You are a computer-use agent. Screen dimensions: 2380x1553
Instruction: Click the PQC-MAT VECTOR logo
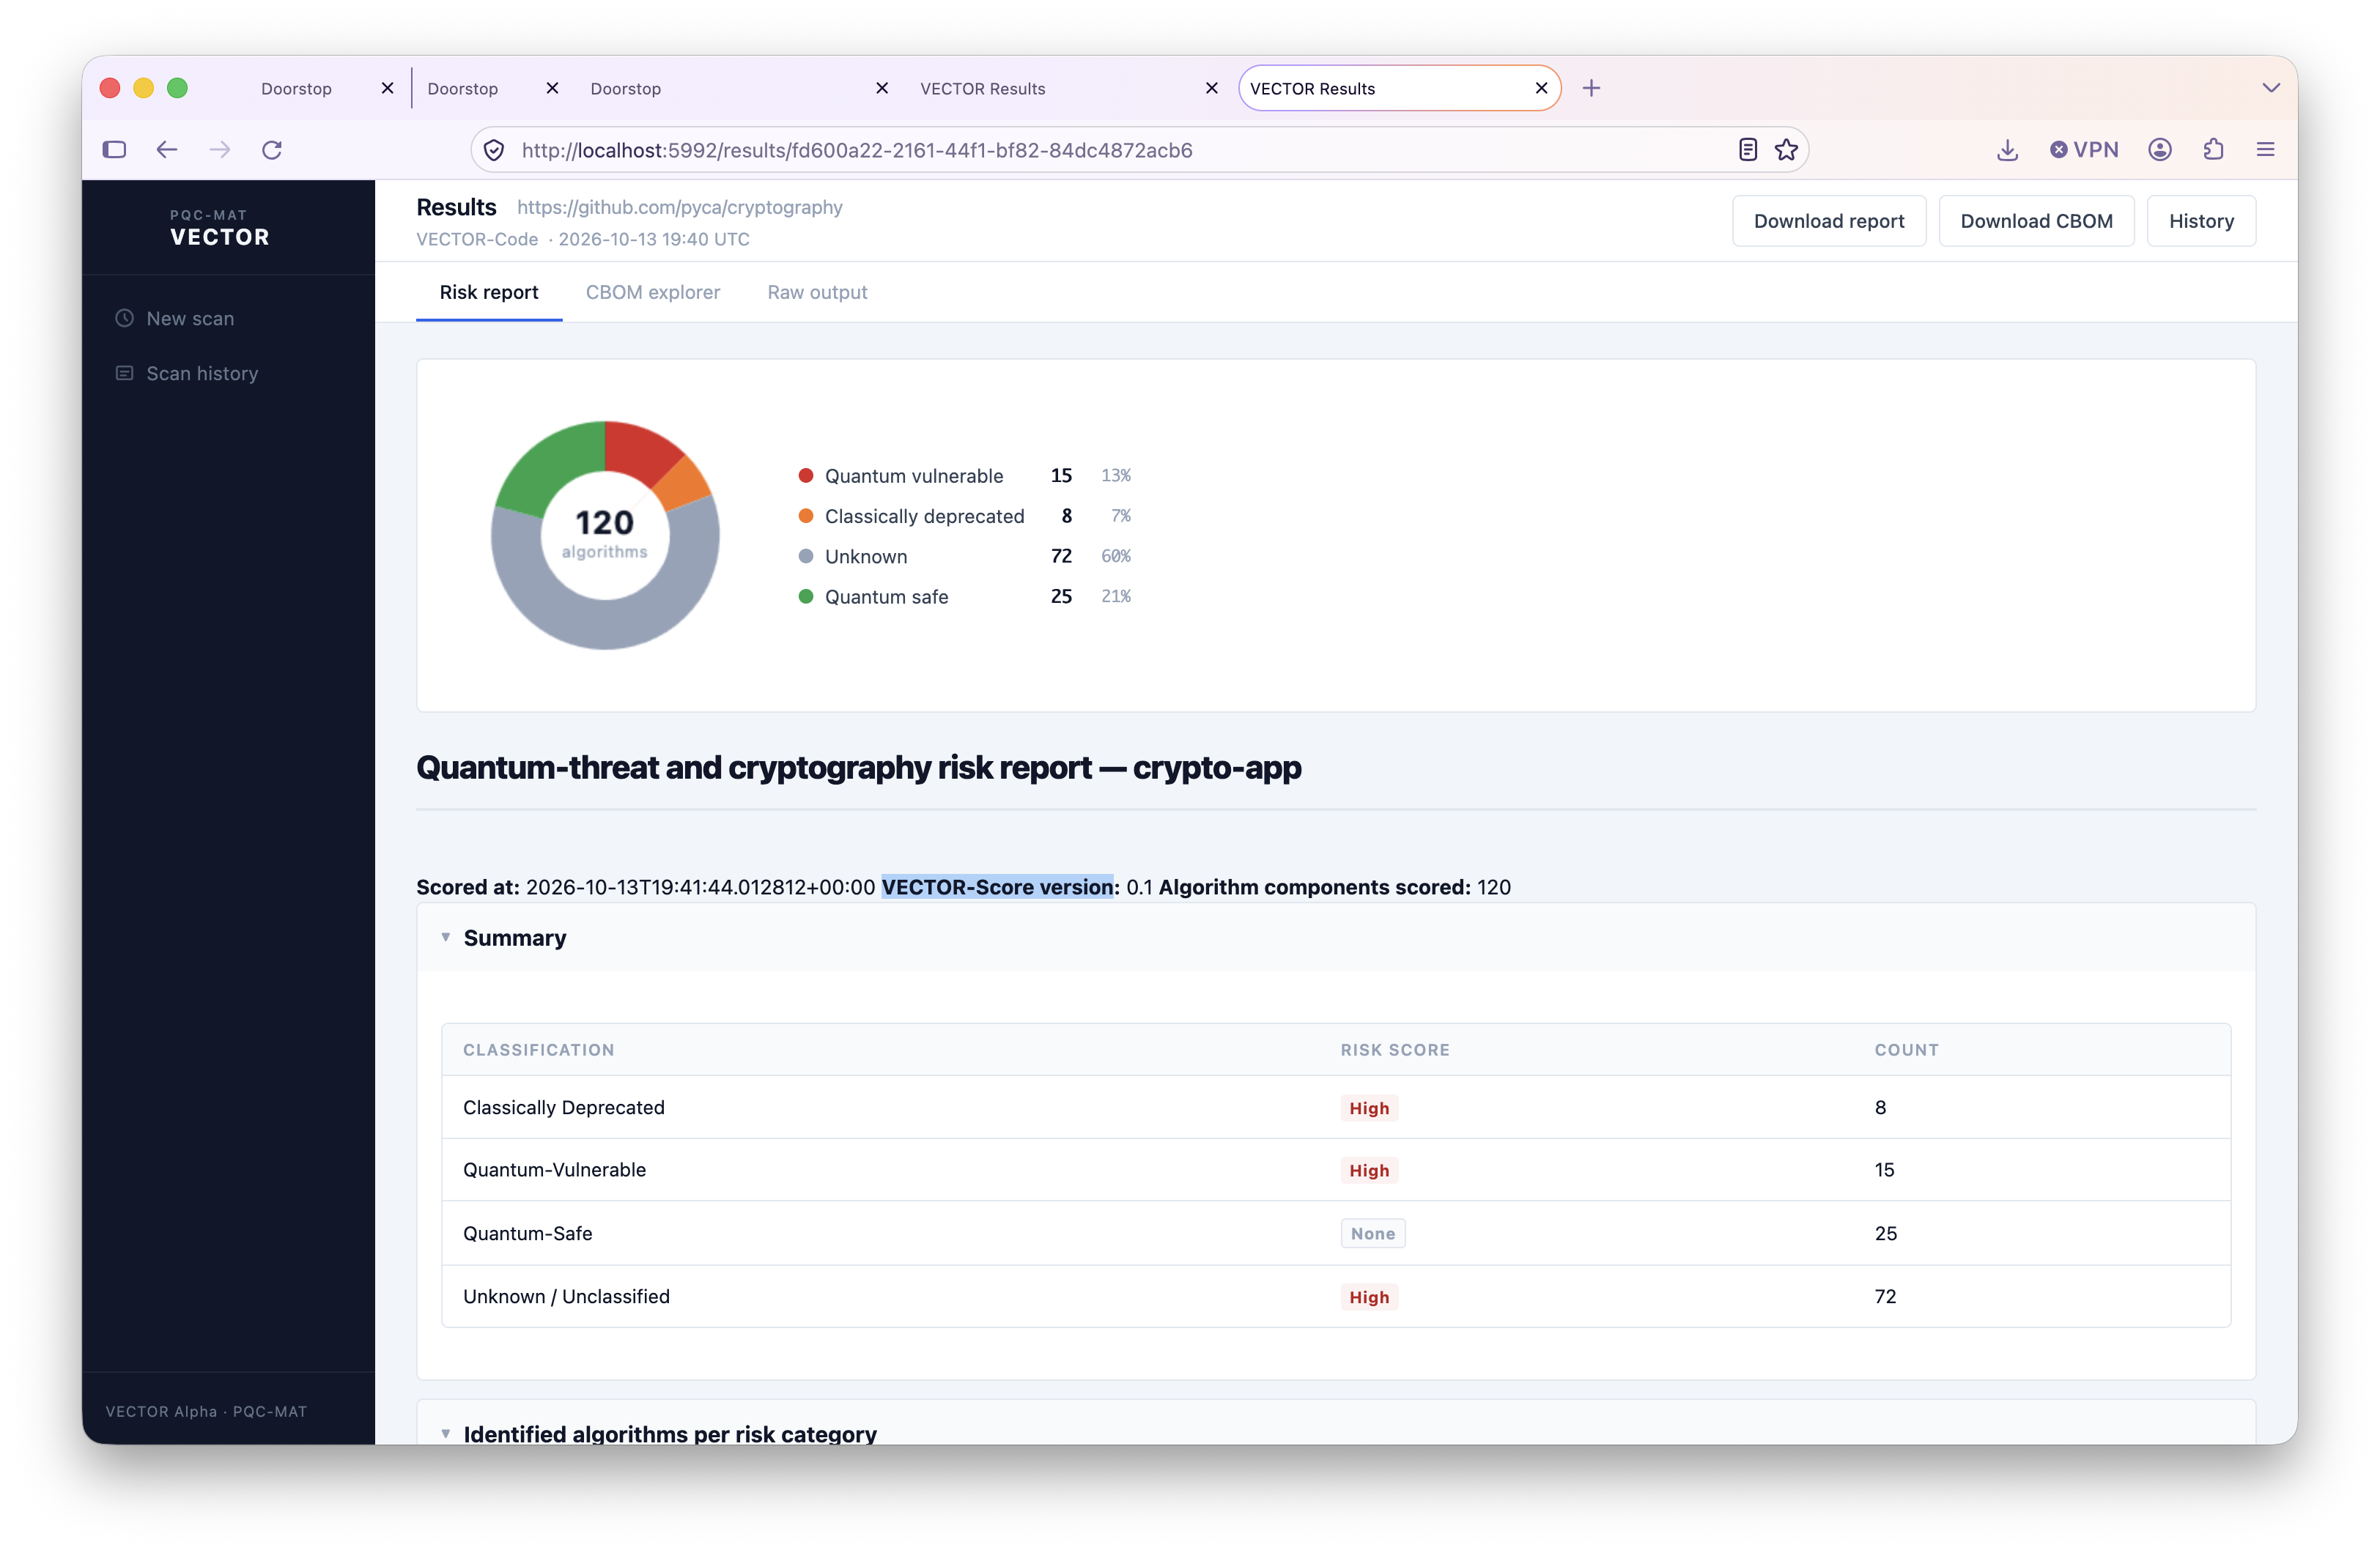point(219,228)
